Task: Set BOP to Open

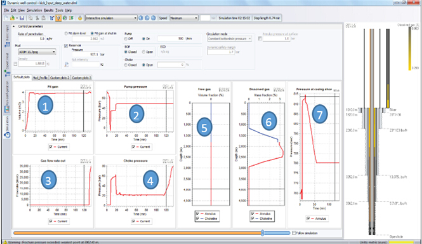Action: pos(143,51)
